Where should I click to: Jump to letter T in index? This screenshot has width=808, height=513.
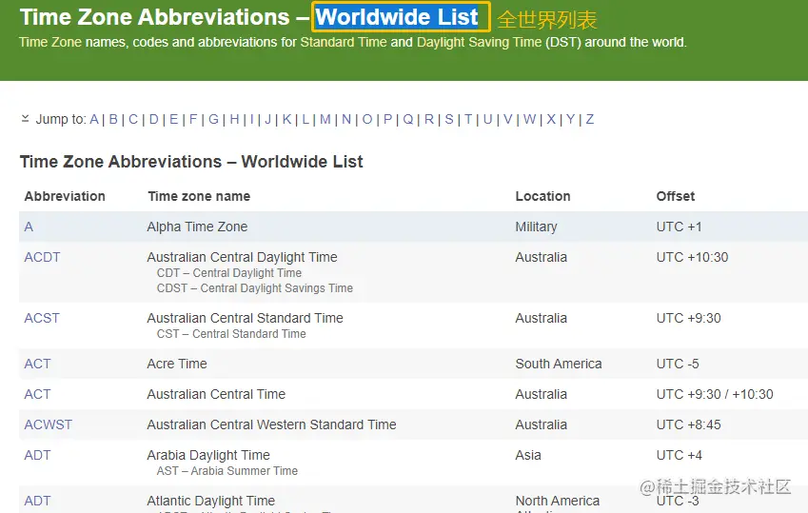point(468,120)
